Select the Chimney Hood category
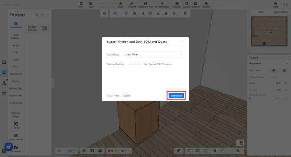This screenshot has height=157, width=291. click(x=16, y=115)
